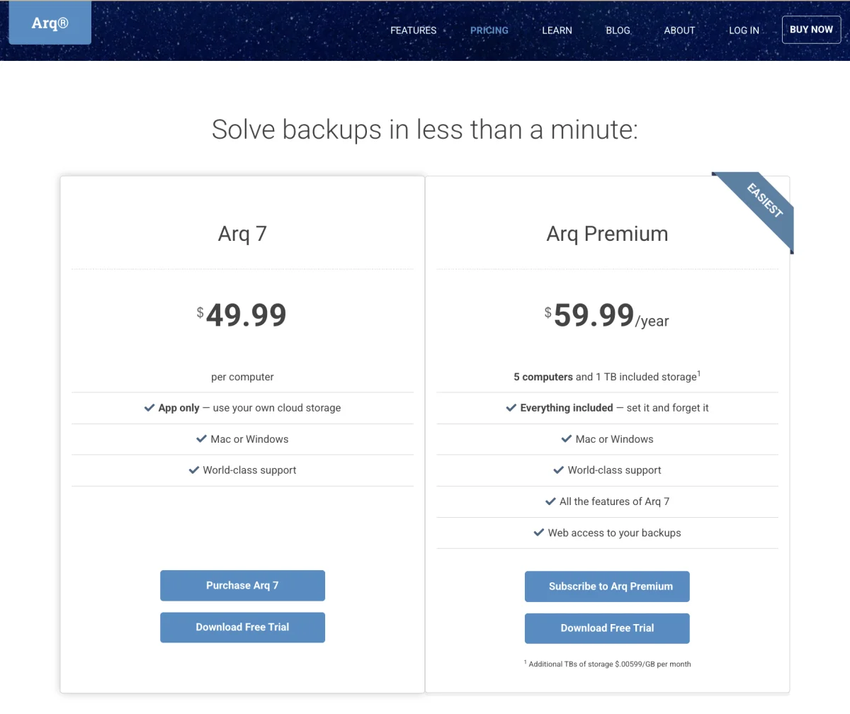Subscribe to Arq Premium

point(607,586)
